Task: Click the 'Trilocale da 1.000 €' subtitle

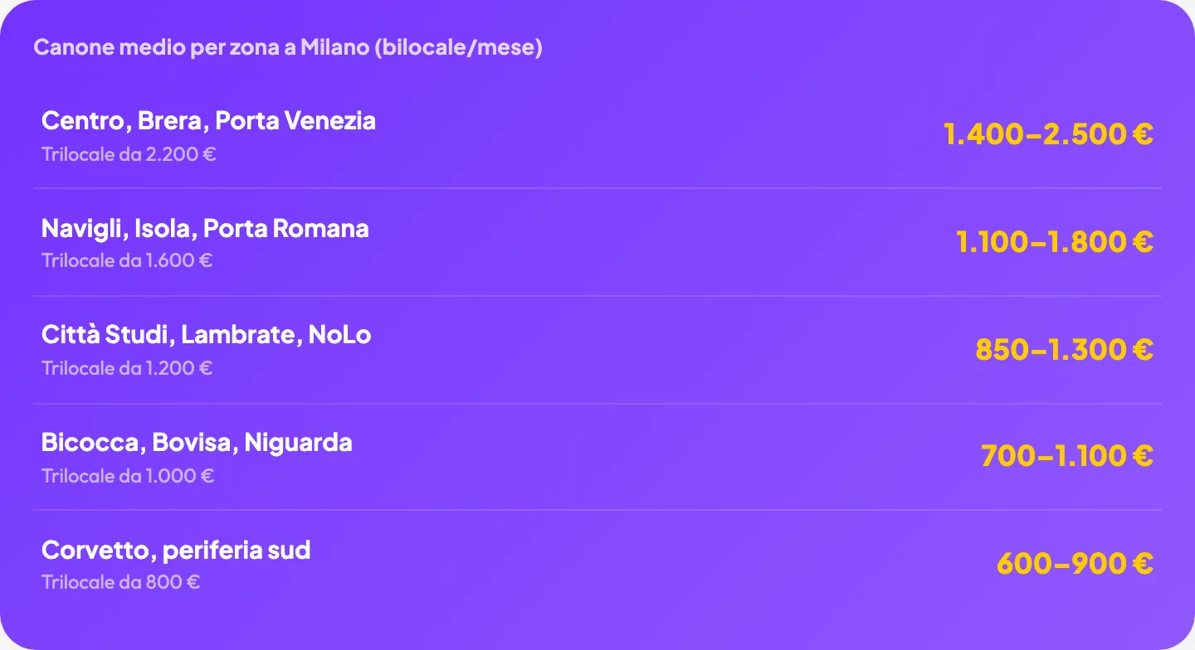Action: tap(128, 476)
